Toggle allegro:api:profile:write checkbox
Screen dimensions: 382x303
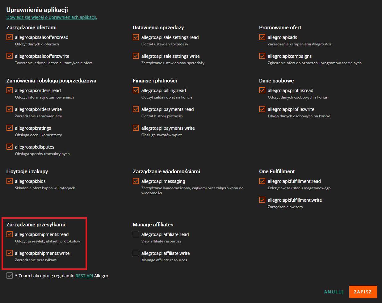262,109
